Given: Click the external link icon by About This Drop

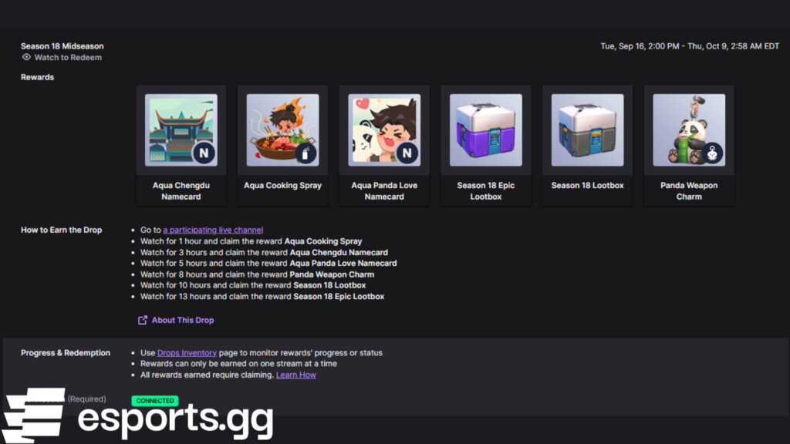Looking at the screenshot, I should coord(143,320).
